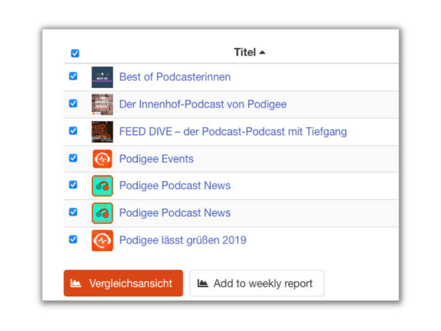Uncheck the Der Innenhof-Podcast von Podigee checkbox

pyautogui.click(x=73, y=103)
